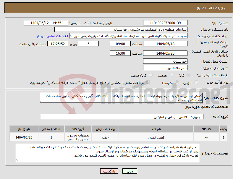Toggle the اسناد خزانه اسلامی payment checkbox

pos(148,82)
